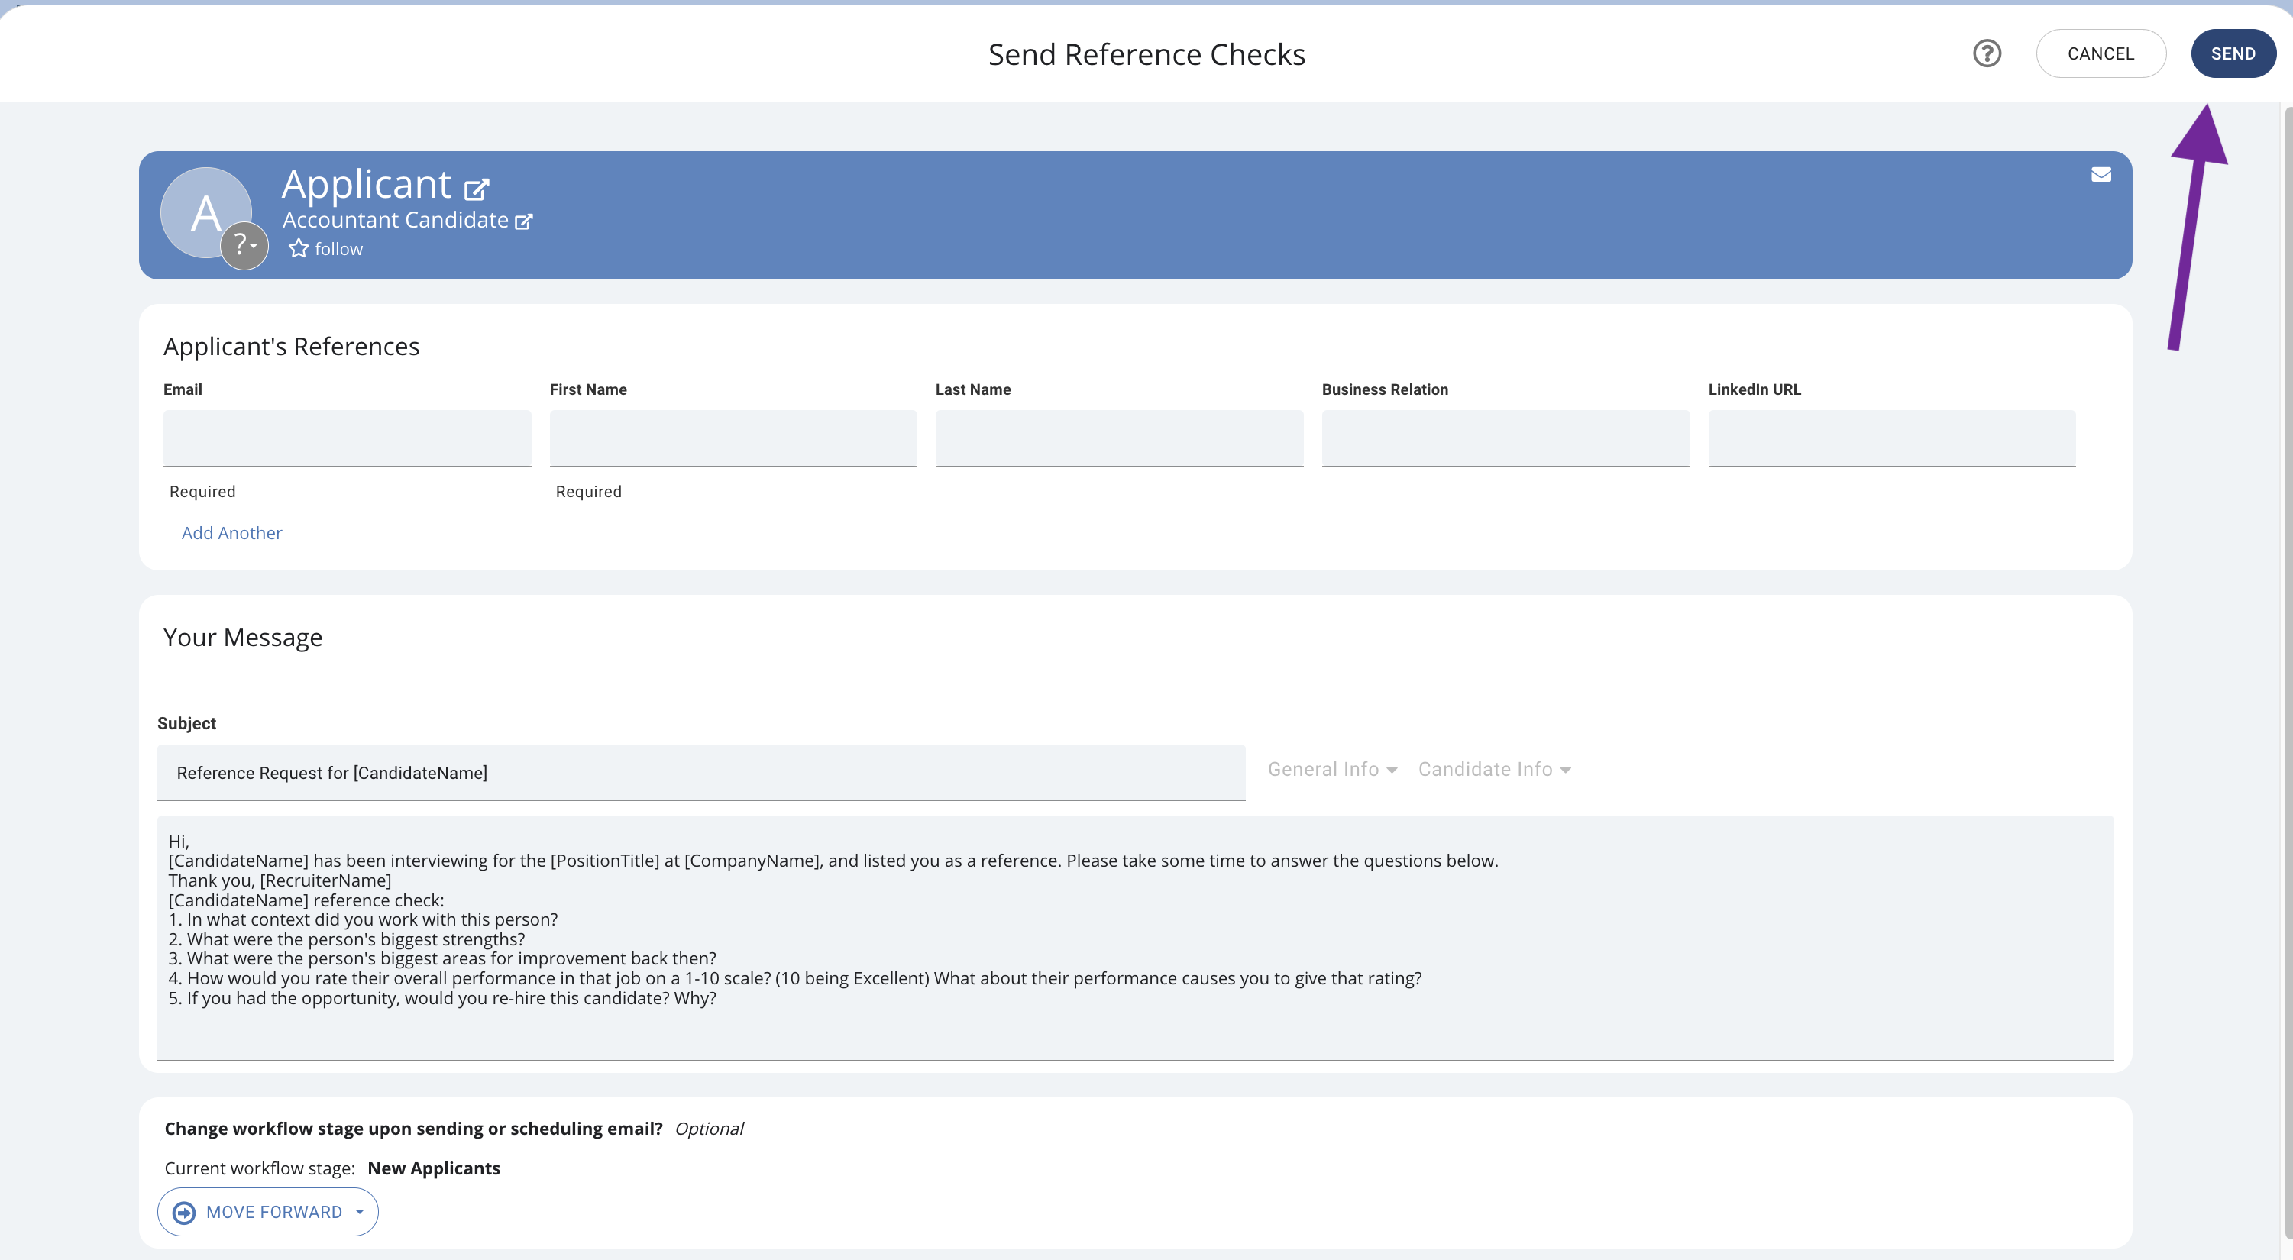The image size is (2293, 1260).
Task: Click the page vertical scrollbar
Action: click(x=2288, y=672)
